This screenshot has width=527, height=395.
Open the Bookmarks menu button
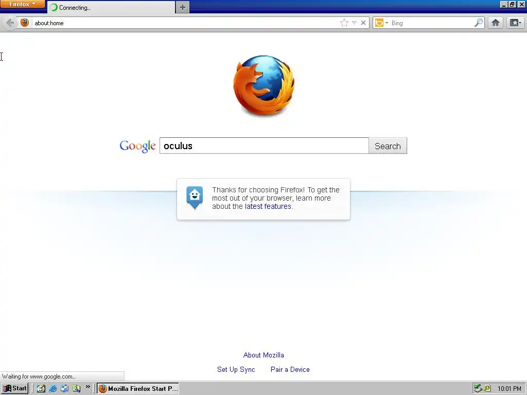(x=515, y=23)
